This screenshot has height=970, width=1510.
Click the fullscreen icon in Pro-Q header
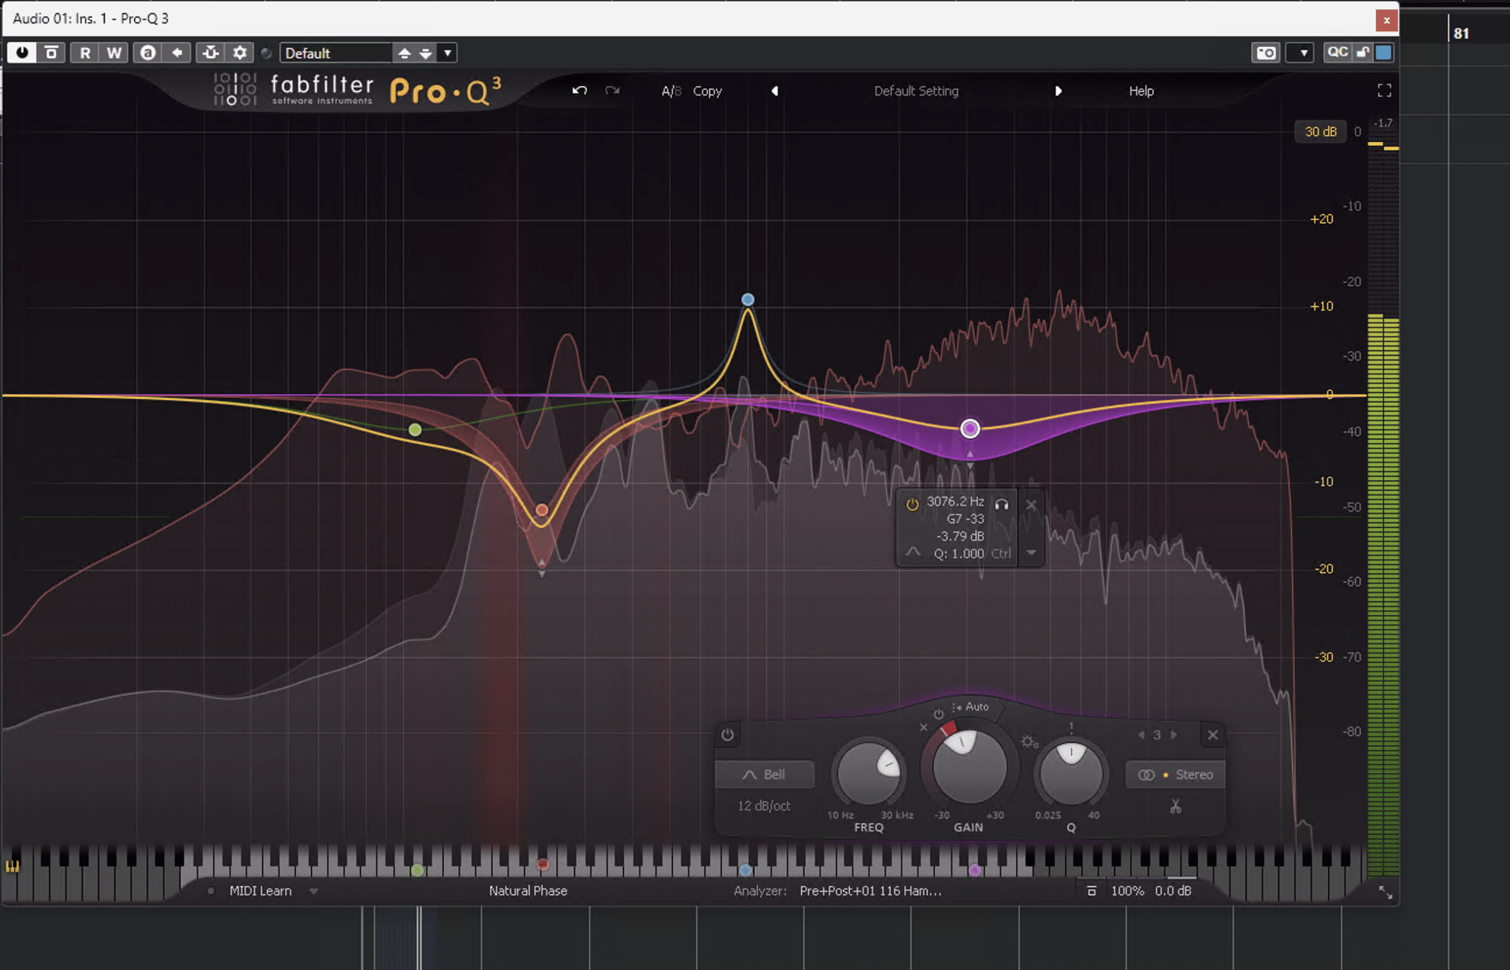click(x=1384, y=91)
